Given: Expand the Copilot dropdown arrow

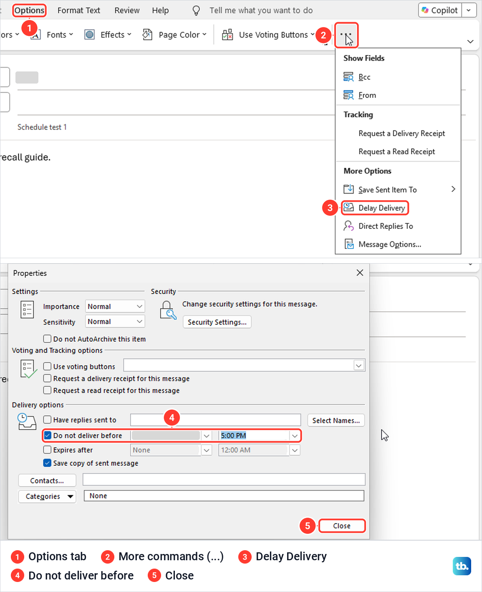Looking at the screenshot, I should [469, 10].
